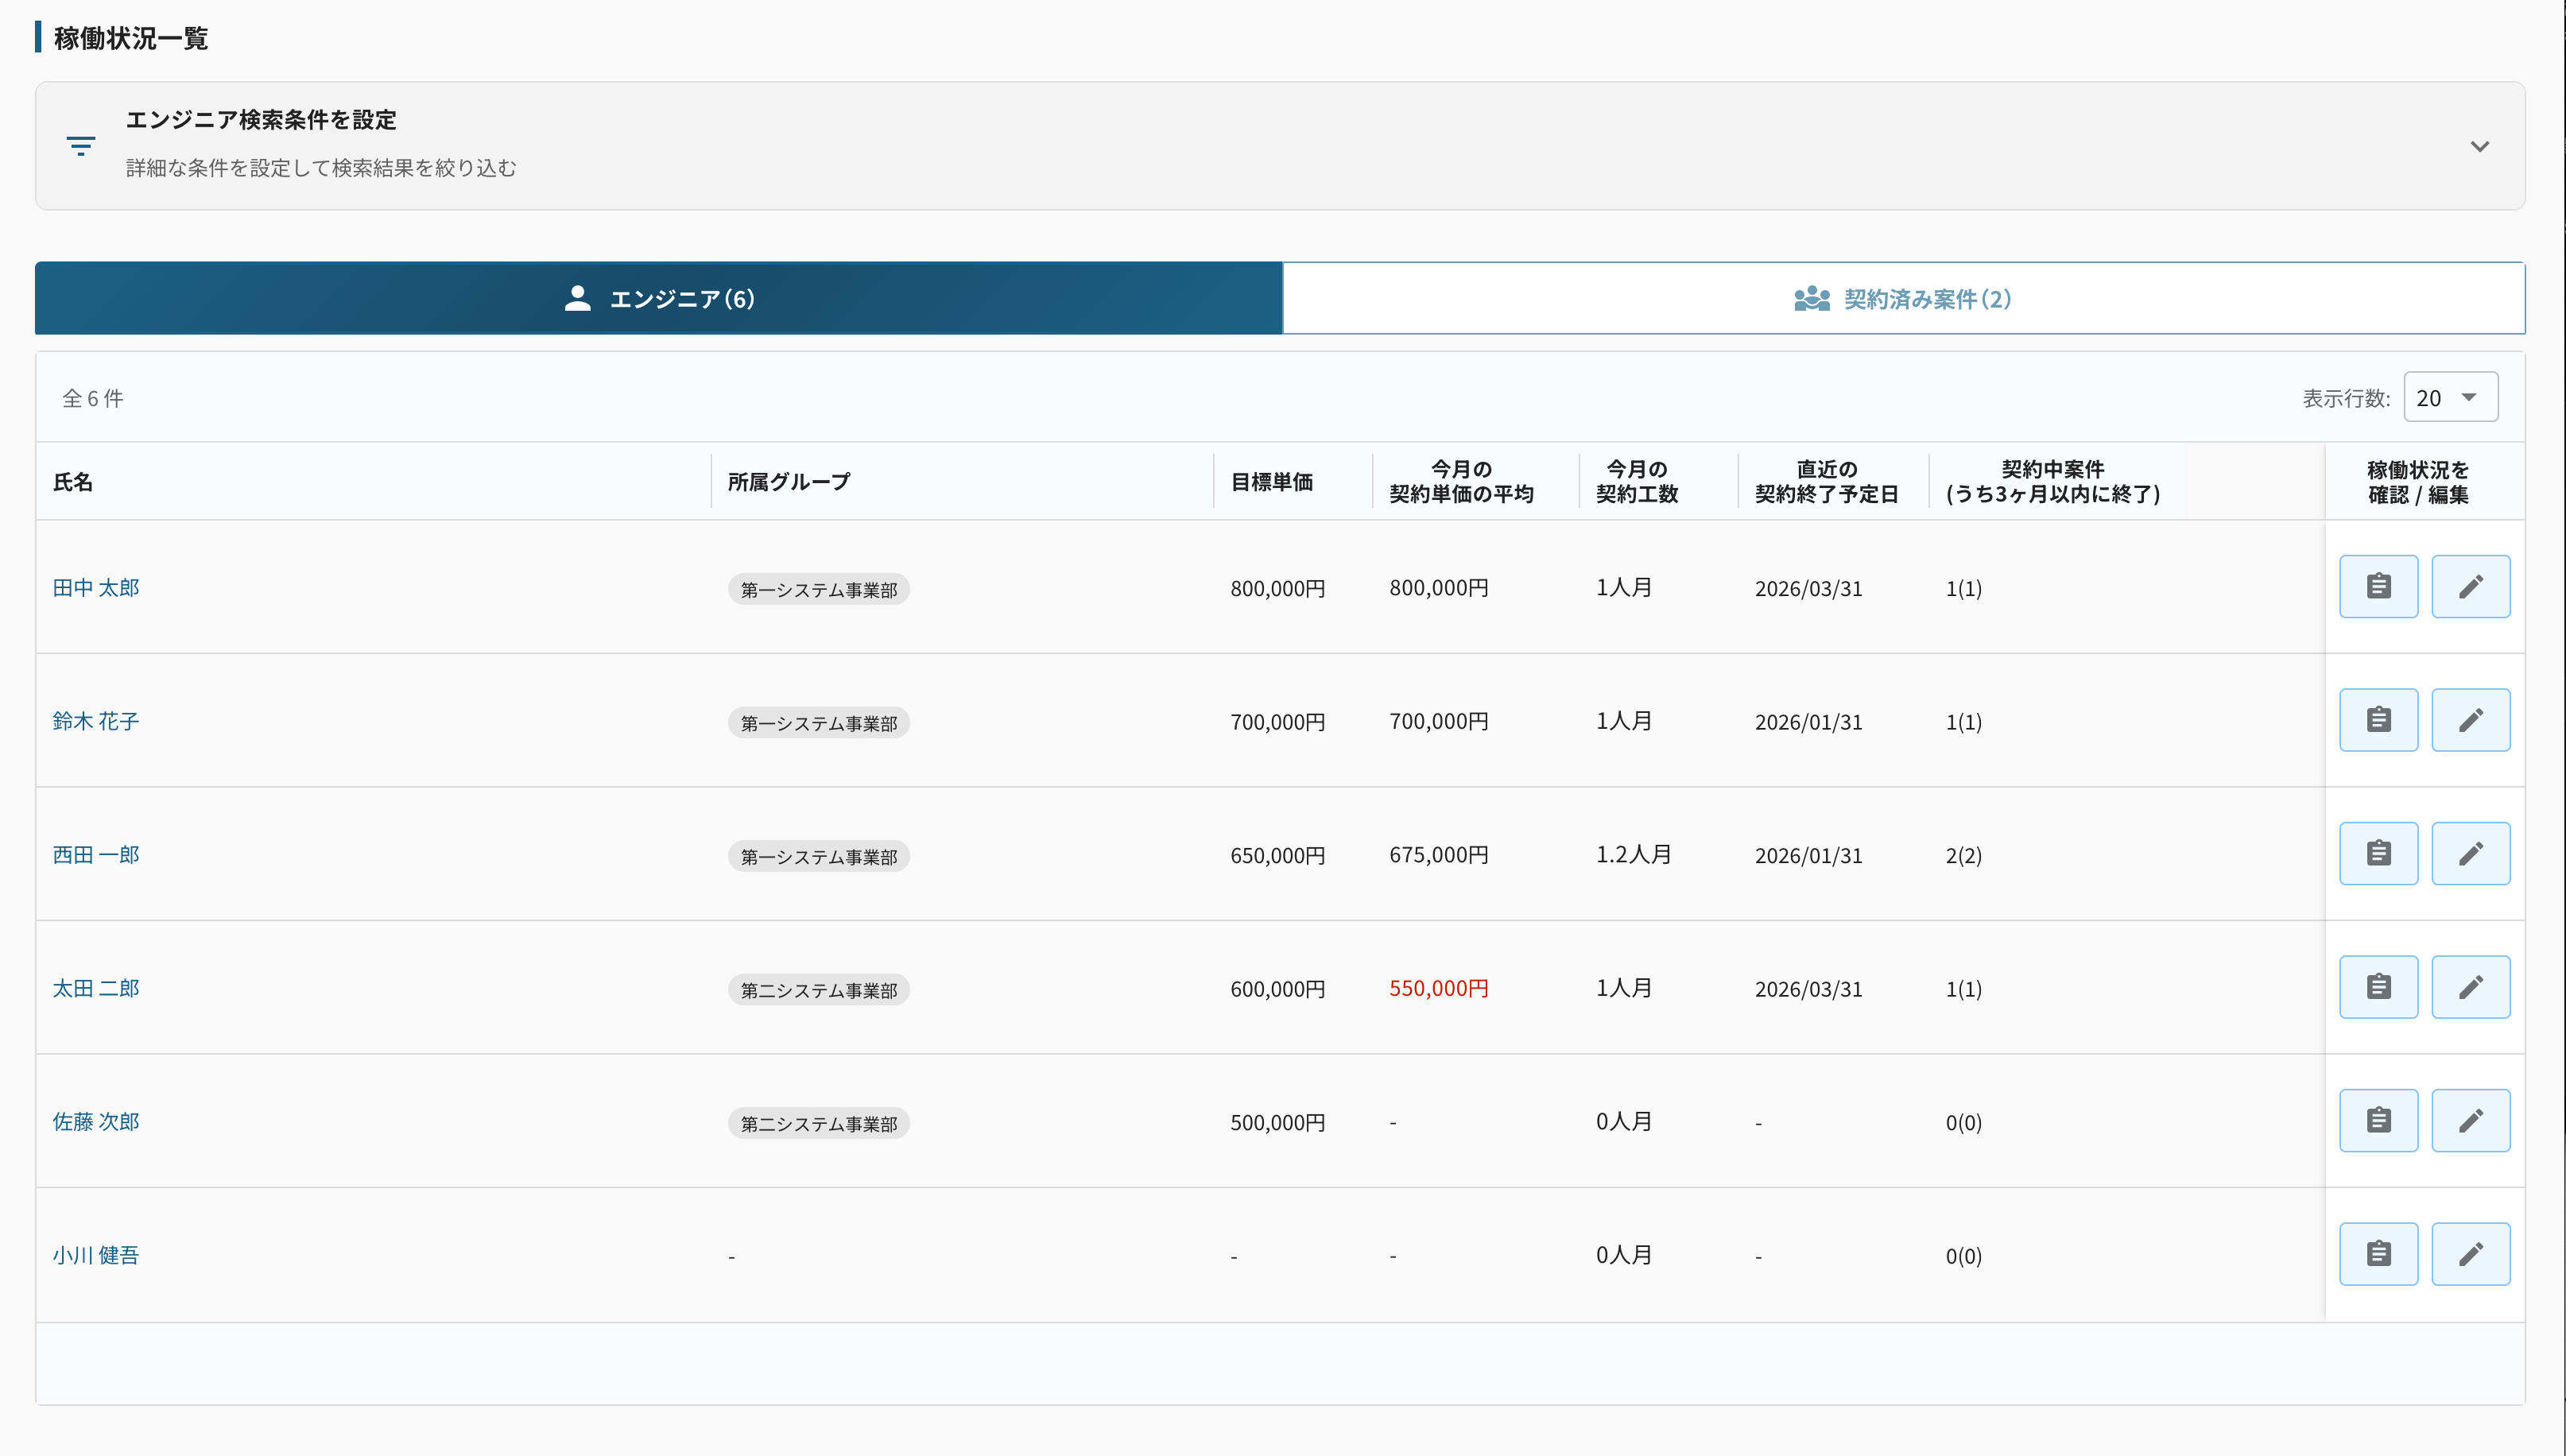The height and width of the screenshot is (1456, 2566).
Task: Open 田中 太郎 name link
Action: pos(96,588)
